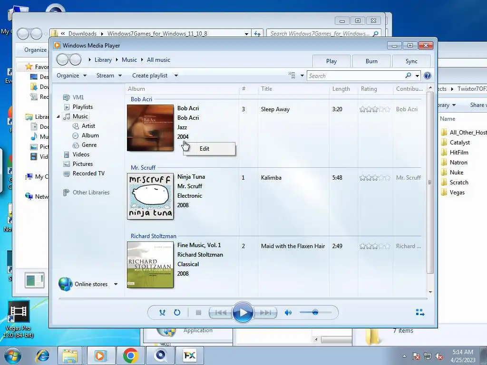Rate Sleep Away with the stars

pyautogui.click(x=375, y=109)
